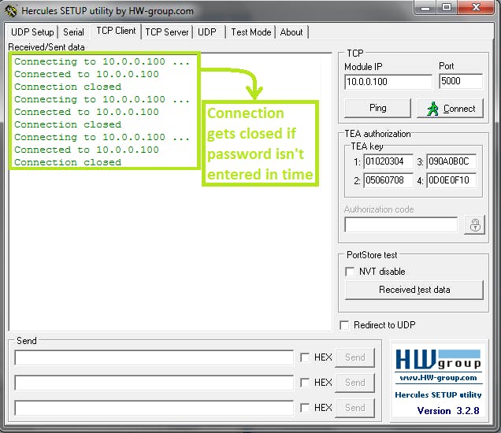Screen dimensions: 501x433
Task: Click TEA key 2 field 05060708
Action: pos(388,180)
